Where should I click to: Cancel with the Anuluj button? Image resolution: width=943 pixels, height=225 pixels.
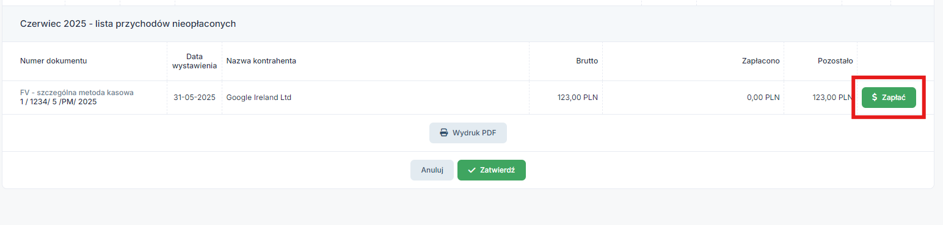(432, 170)
